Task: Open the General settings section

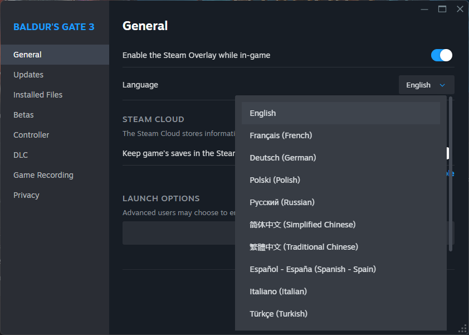Action: pyautogui.click(x=55, y=55)
